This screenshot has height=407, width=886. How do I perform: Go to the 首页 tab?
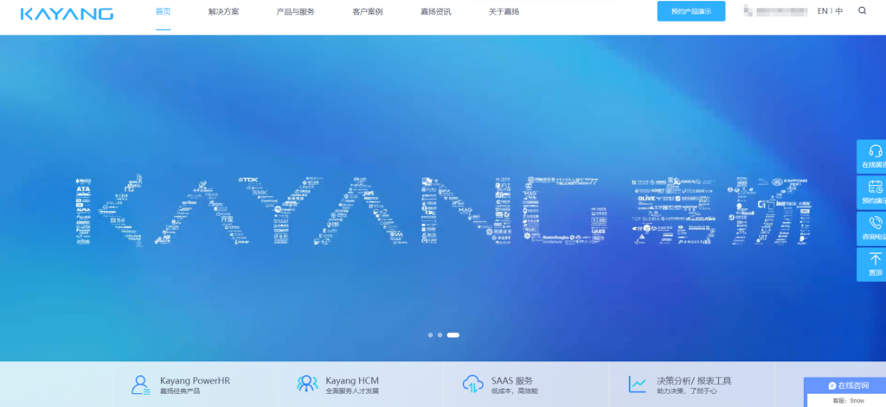point(163,12)
